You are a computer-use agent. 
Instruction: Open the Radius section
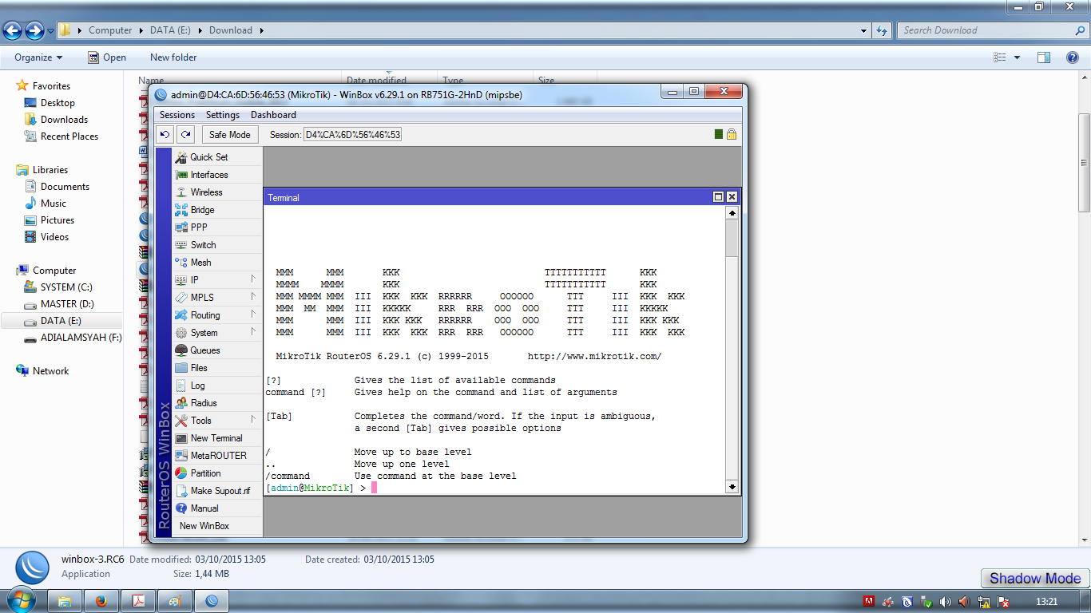click(x=217, y=403)
